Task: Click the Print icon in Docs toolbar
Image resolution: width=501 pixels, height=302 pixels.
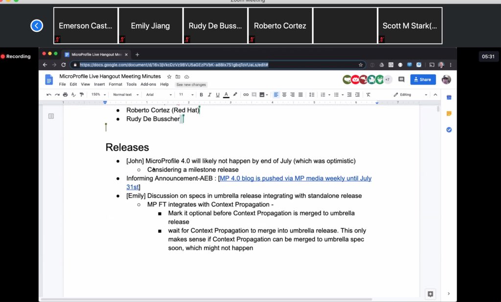Action: point(65,94)
